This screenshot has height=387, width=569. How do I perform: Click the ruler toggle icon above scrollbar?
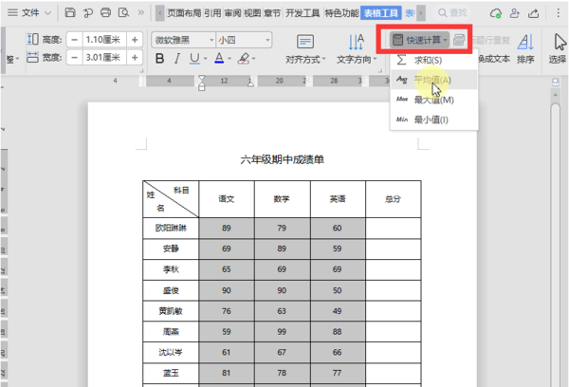[x=555, y=82]
